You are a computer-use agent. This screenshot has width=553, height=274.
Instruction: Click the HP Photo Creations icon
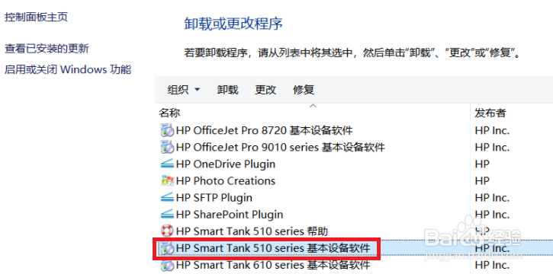coord(167,181)
